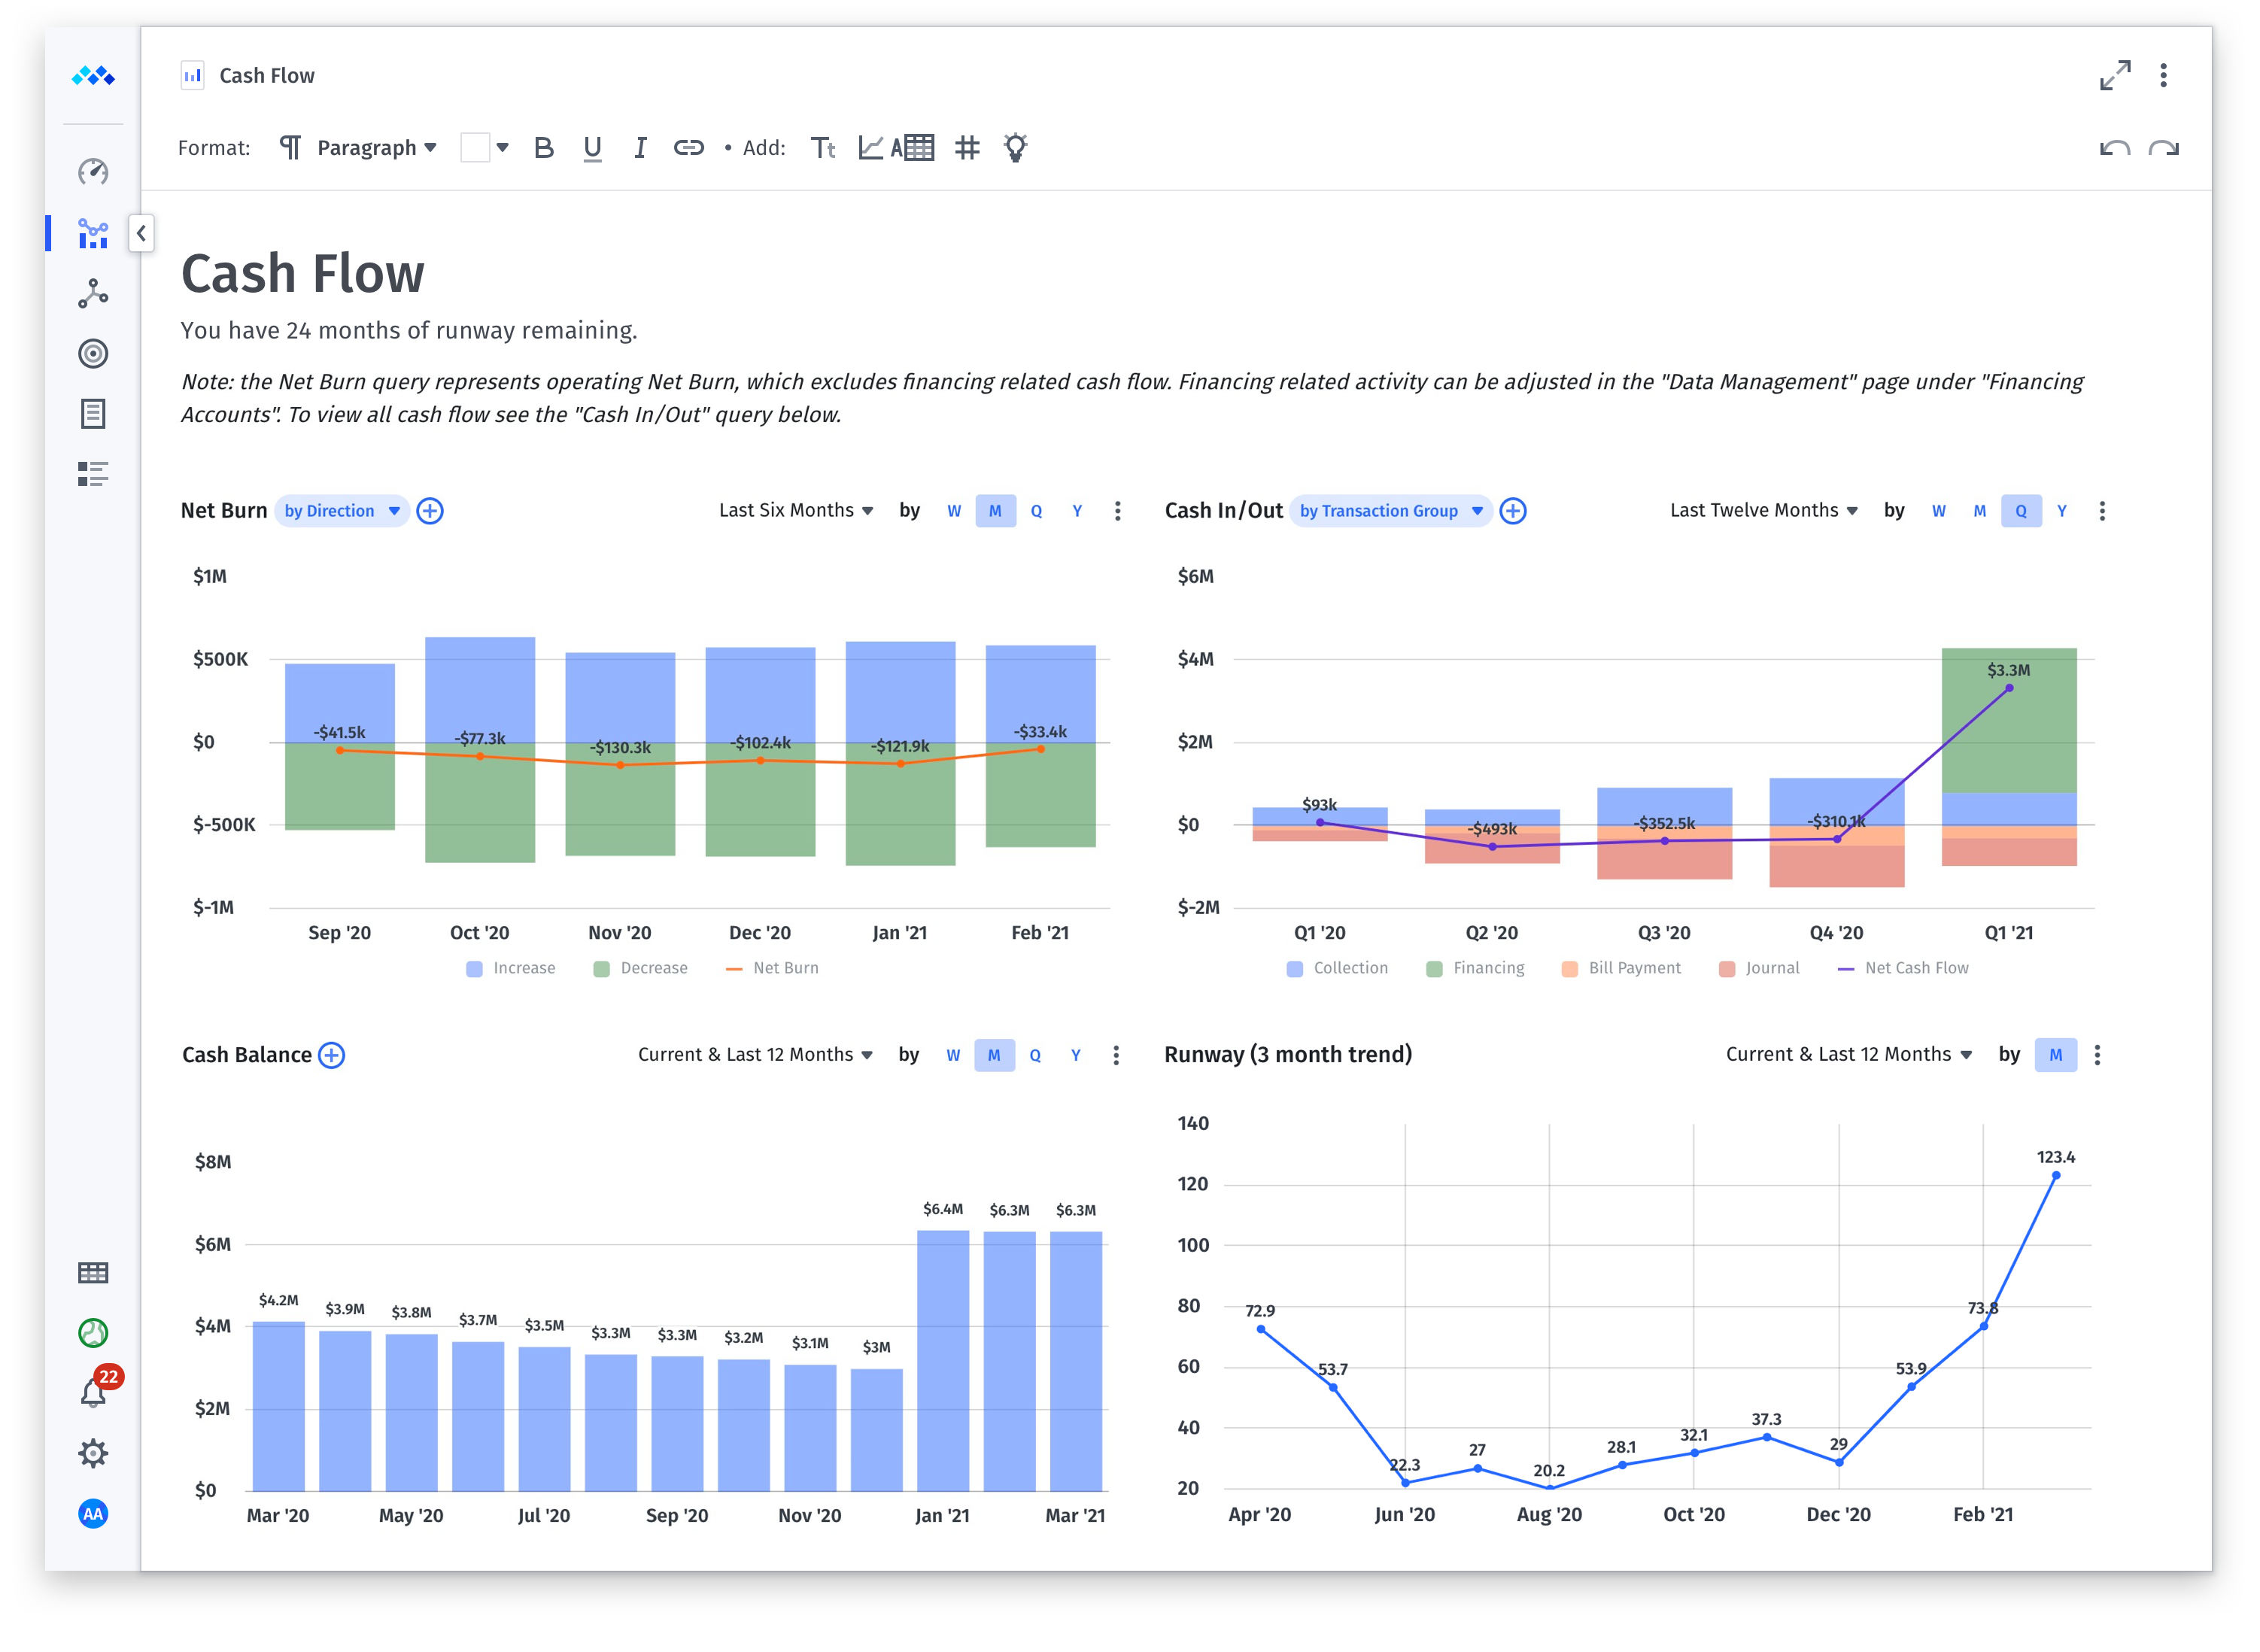This screenshot has width=2260, height=1652.
Task: Open the target goals icon in sidebar
Action: [93, 354]
